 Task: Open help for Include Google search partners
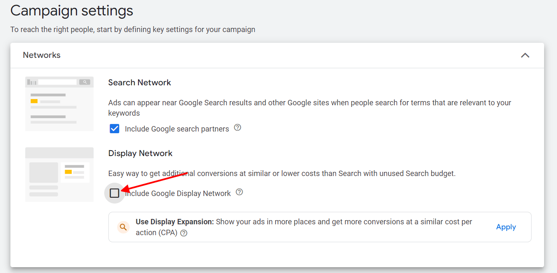point(237,127)
